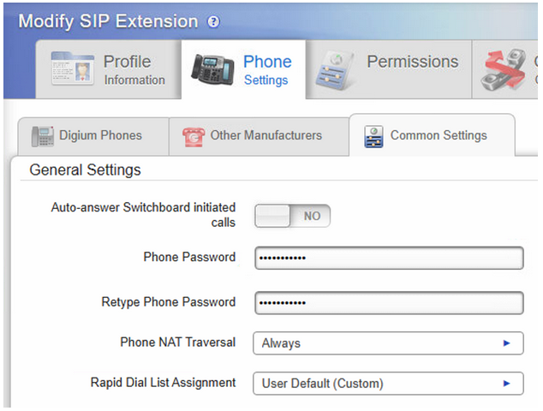
Task: Select the Common Settings sub-tab label
Action: coord(439,135)
